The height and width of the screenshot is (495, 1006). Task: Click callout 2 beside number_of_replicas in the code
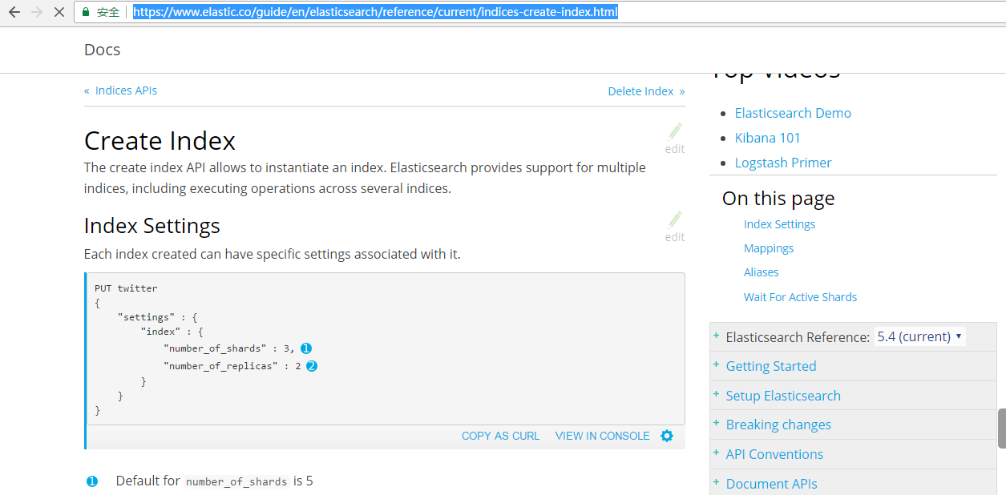click(x=312, y=366)
